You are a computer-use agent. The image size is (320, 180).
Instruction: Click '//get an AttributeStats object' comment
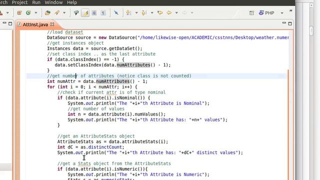(x=96, y=136)
